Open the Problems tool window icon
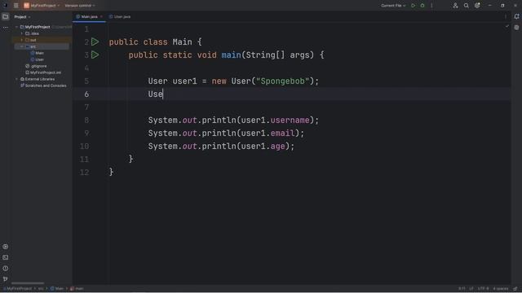This screenshot has height=293, width=522. pos(6,269)
